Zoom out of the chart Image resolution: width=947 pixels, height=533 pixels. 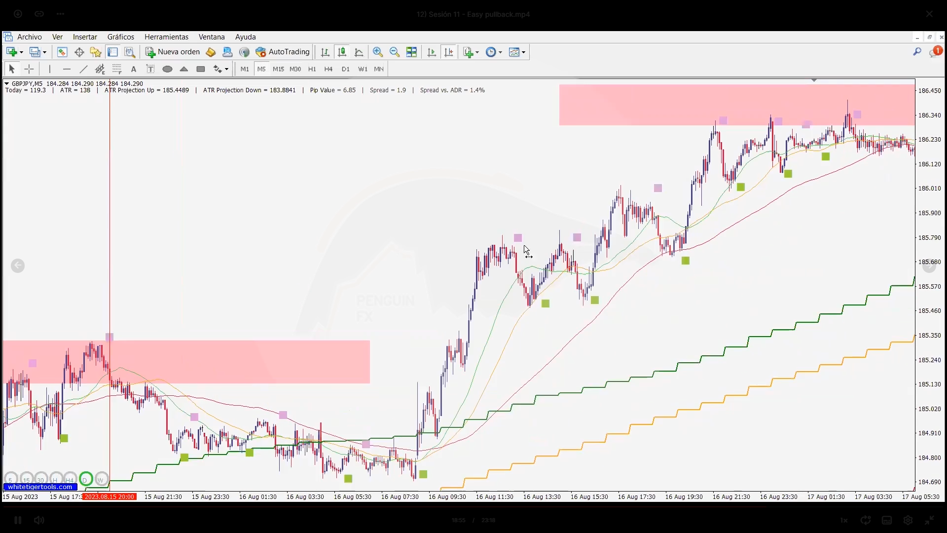(x=395, y=52)
